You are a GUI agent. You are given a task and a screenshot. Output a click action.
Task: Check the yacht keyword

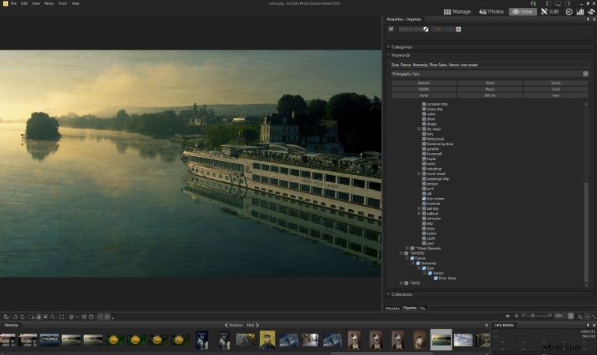(x=424, y=238)
